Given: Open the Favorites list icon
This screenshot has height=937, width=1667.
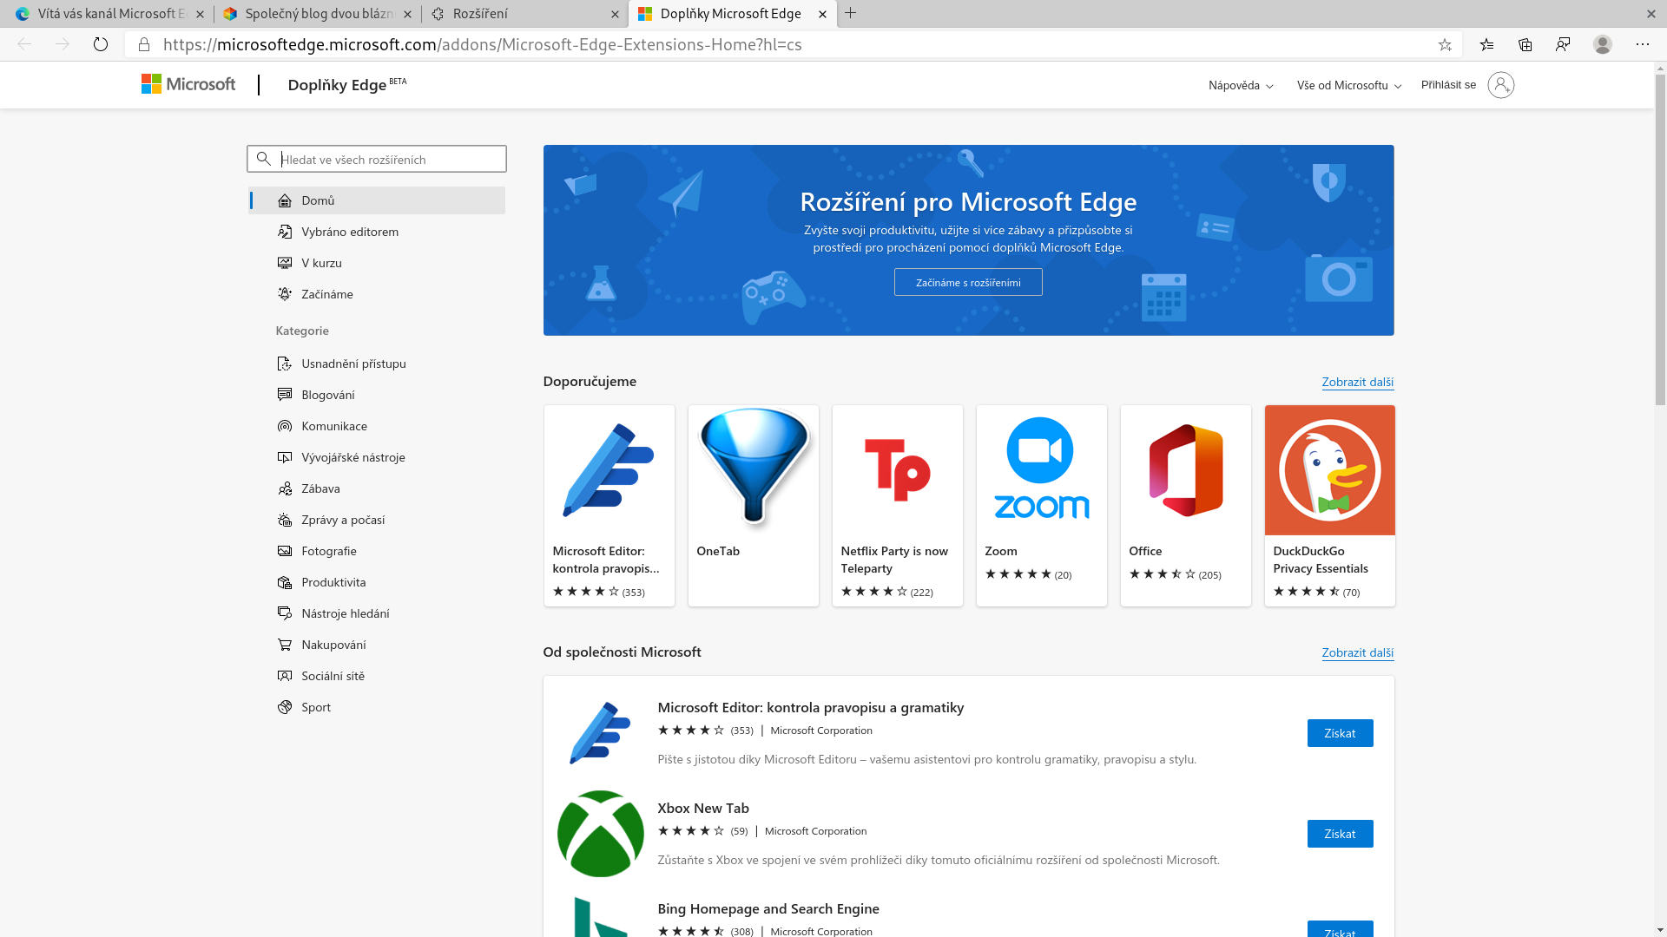Looking at the screenshot, I should (1487, 44).
